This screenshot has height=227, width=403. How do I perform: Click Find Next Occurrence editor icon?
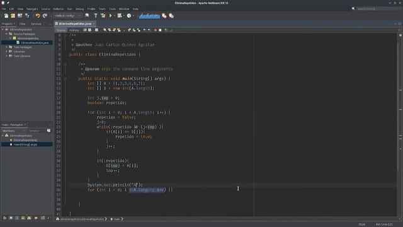(114, 30)
